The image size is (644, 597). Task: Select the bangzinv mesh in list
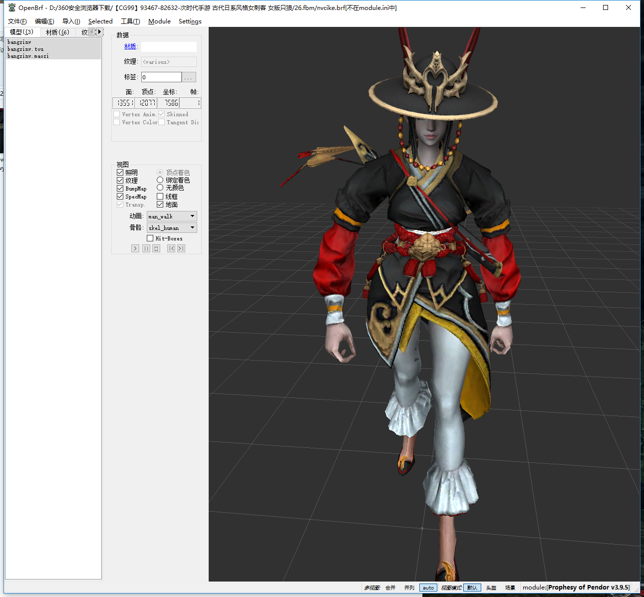(x=53, y=42)
